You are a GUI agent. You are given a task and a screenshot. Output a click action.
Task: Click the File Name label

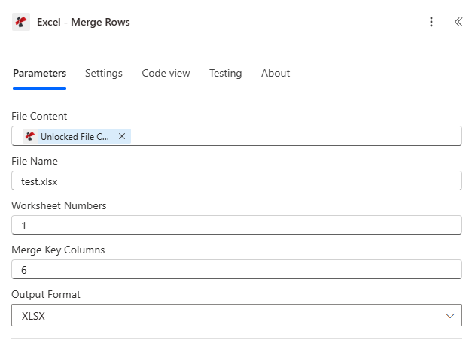[x=35, y=161]
